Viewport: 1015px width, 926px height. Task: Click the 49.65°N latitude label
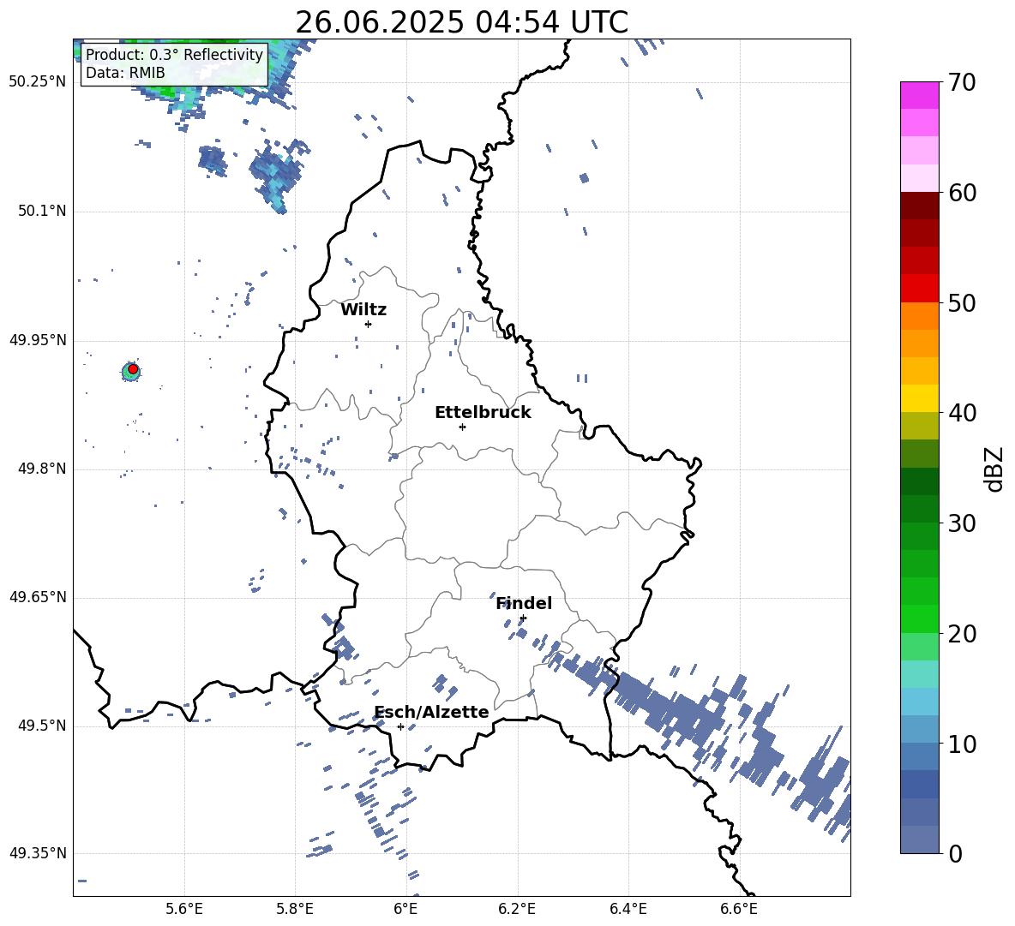(38, 597)
